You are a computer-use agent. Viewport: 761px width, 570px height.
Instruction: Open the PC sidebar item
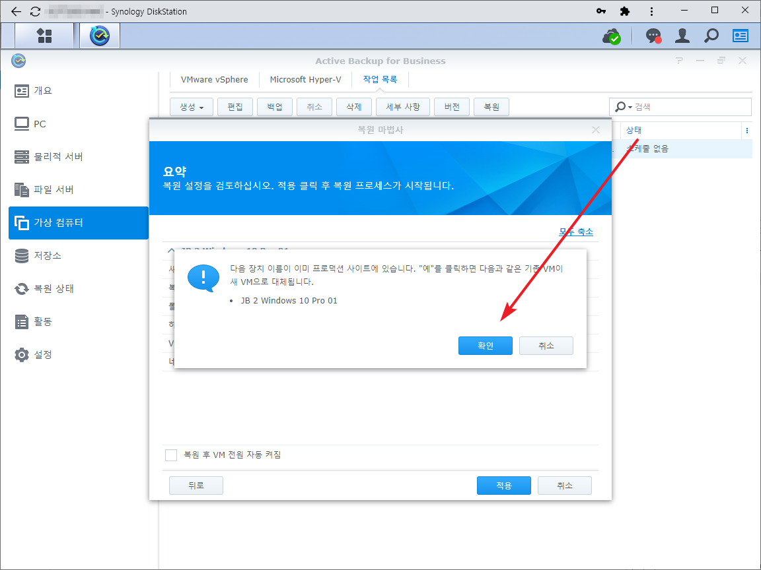79,123
